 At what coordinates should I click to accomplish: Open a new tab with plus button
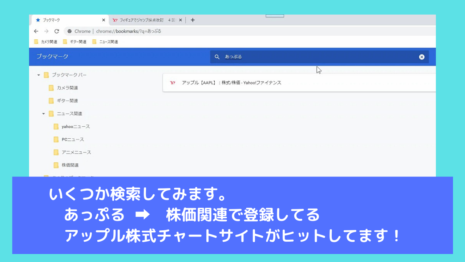point(193,20)
